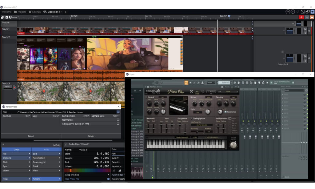Click the orange knob plugin button

(312, 18)
